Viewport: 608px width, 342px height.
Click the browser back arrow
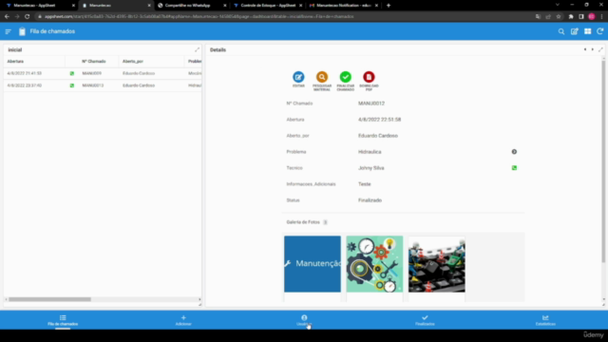point(7,17)
